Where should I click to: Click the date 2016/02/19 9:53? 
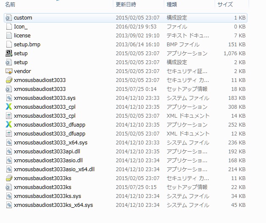coord(136,27)
